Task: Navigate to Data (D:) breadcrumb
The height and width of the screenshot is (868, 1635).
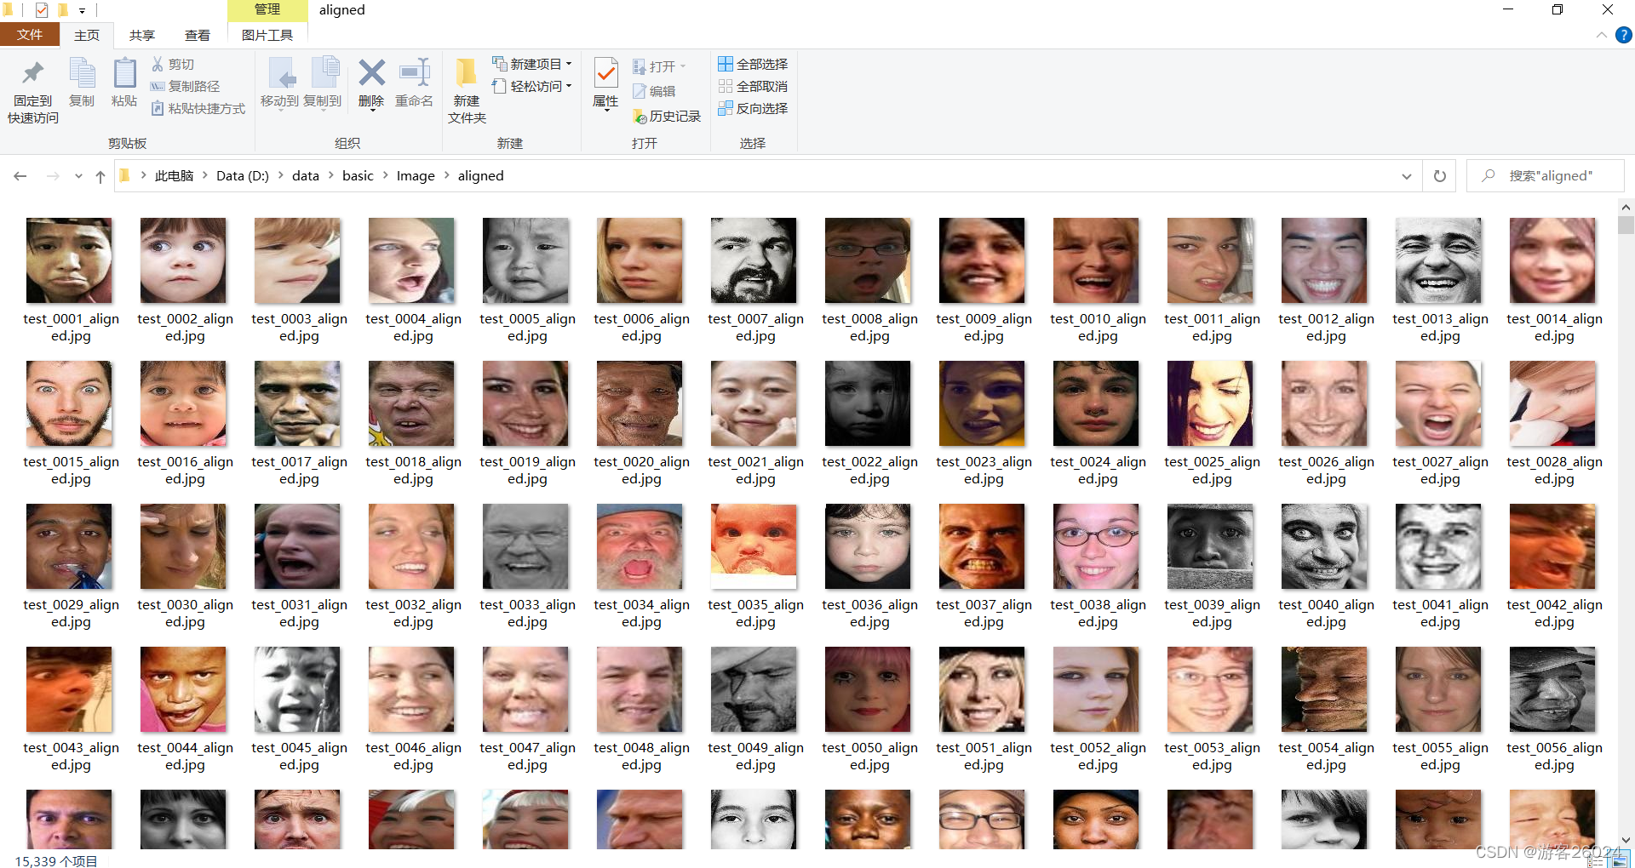Action: [x=243, y=175]
